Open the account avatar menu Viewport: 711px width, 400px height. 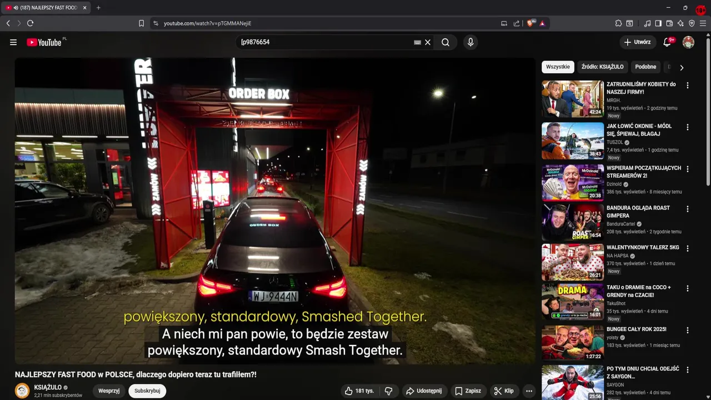point(688,42)
